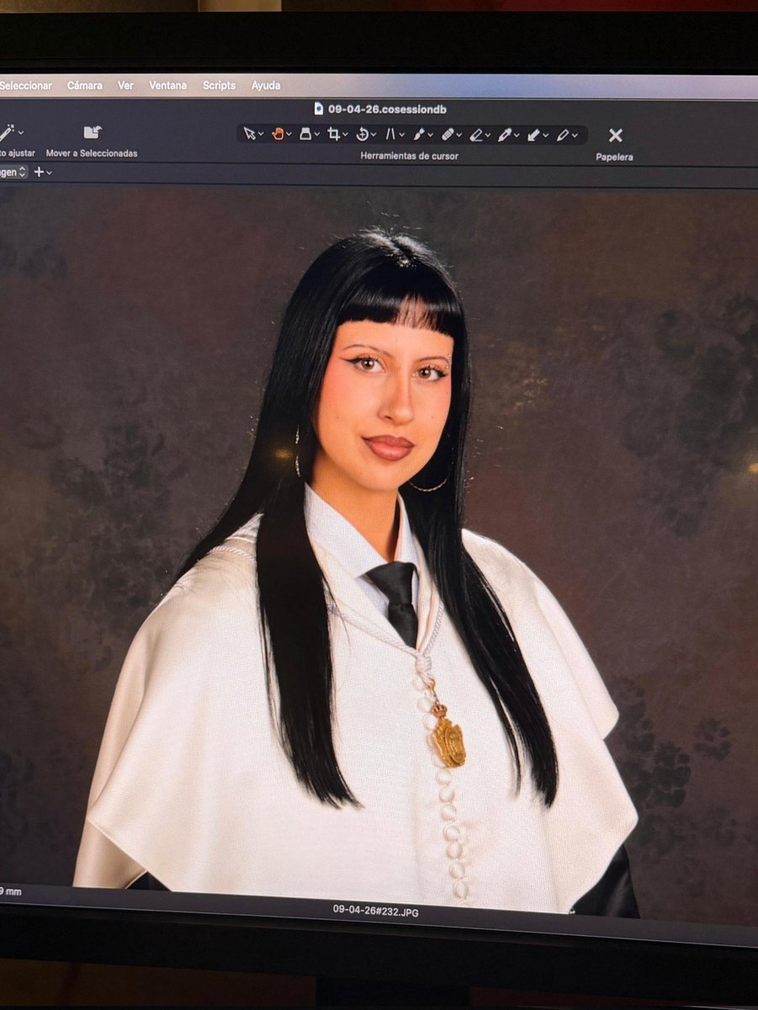Click the '9 mm' focal length readout
Screen dimensions: 758x1010
coord(11,890)
